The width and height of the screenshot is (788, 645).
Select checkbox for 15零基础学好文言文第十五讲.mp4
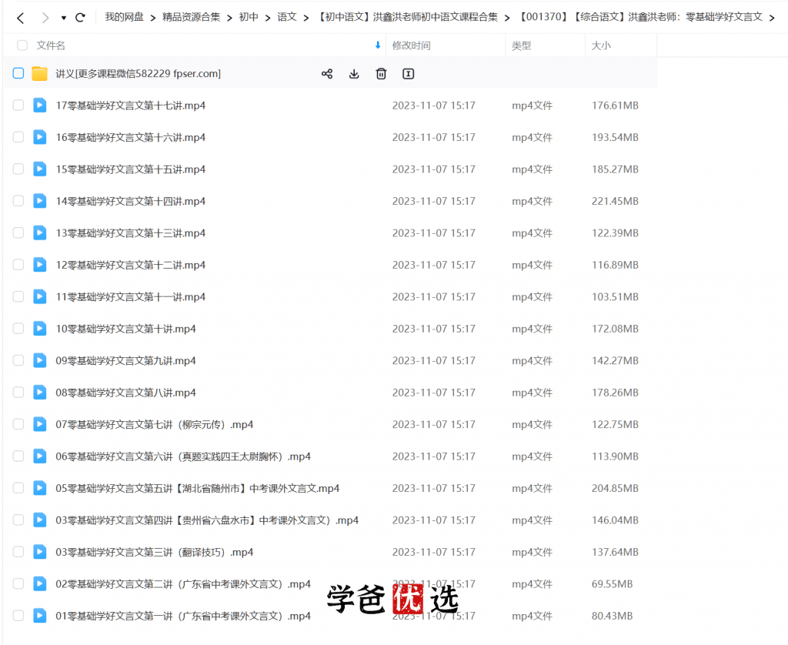(18, 169)
